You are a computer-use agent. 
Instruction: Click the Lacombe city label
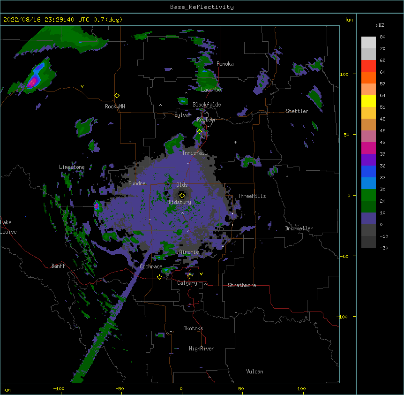pyautogui.click(x=211, y=90)
